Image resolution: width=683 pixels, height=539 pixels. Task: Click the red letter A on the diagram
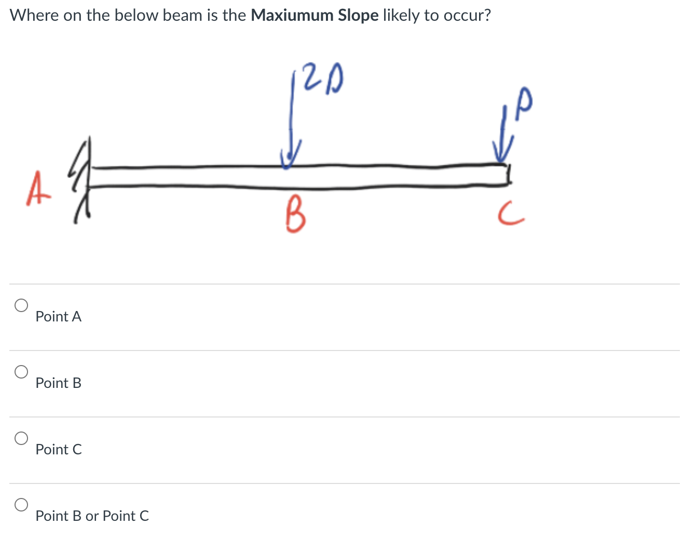(38, 191)
